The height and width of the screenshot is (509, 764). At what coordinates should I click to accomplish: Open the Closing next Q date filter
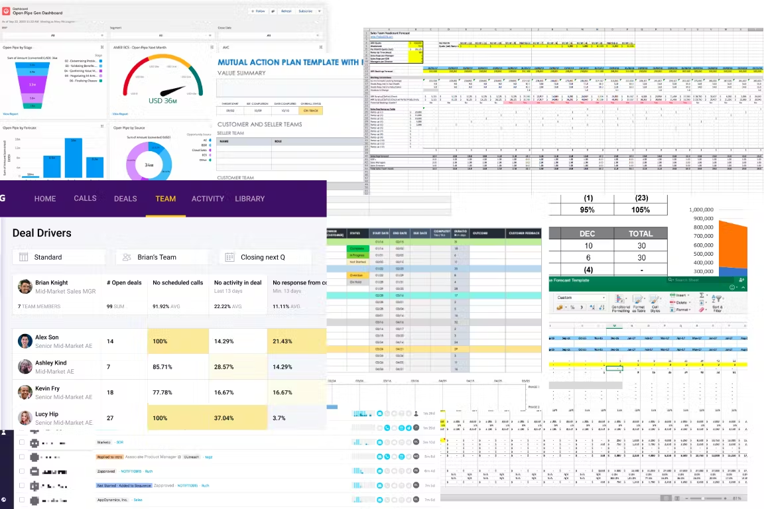[265, 257]
